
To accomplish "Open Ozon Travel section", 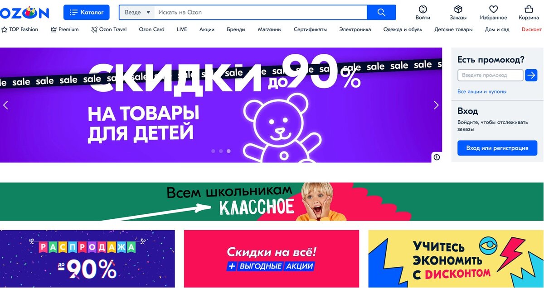I will (109, 29).
